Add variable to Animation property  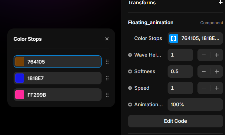pyautogui.click(x=130, y=105)
